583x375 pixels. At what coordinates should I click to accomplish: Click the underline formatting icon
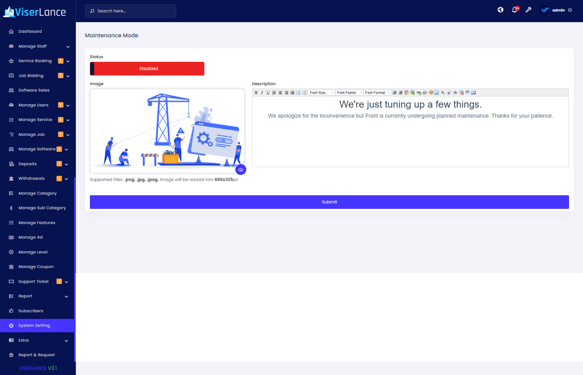click(x=268, y=92)
